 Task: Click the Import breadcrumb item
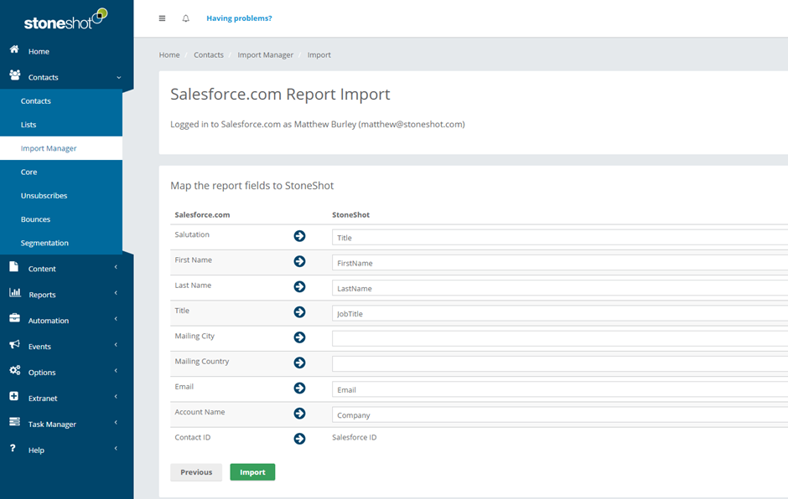pos(319,54)
